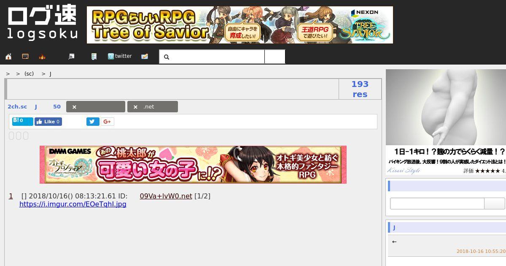Submit the top search button
The image size is (506, 266).
(275, 57)
